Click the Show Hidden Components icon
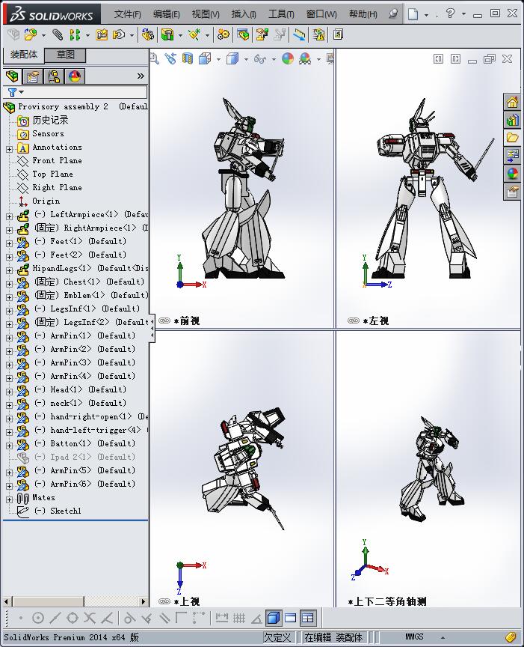 click(x=148, y=34)
